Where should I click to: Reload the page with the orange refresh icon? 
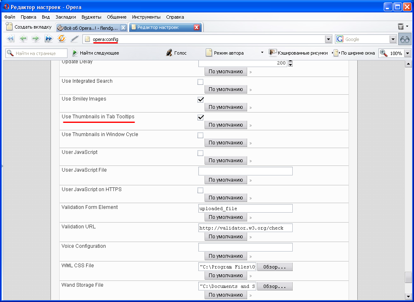click(62, 39)
